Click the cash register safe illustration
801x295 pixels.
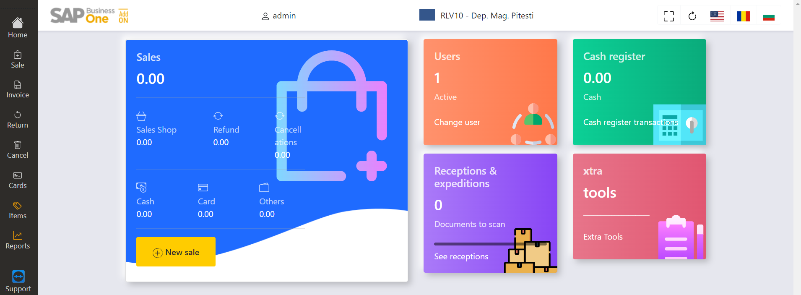(679, 125)
